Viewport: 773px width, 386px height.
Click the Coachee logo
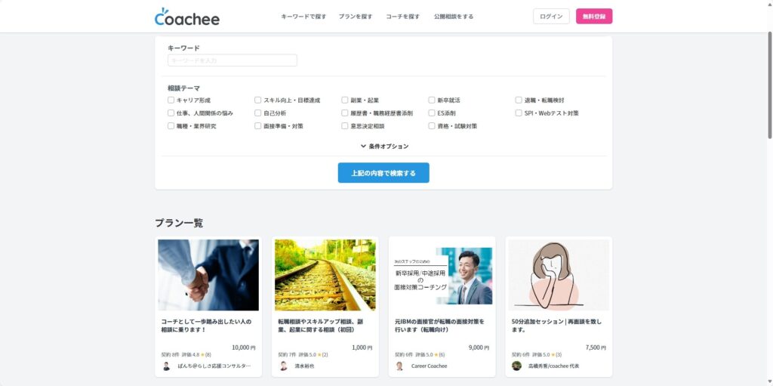(x=187, y=17)
